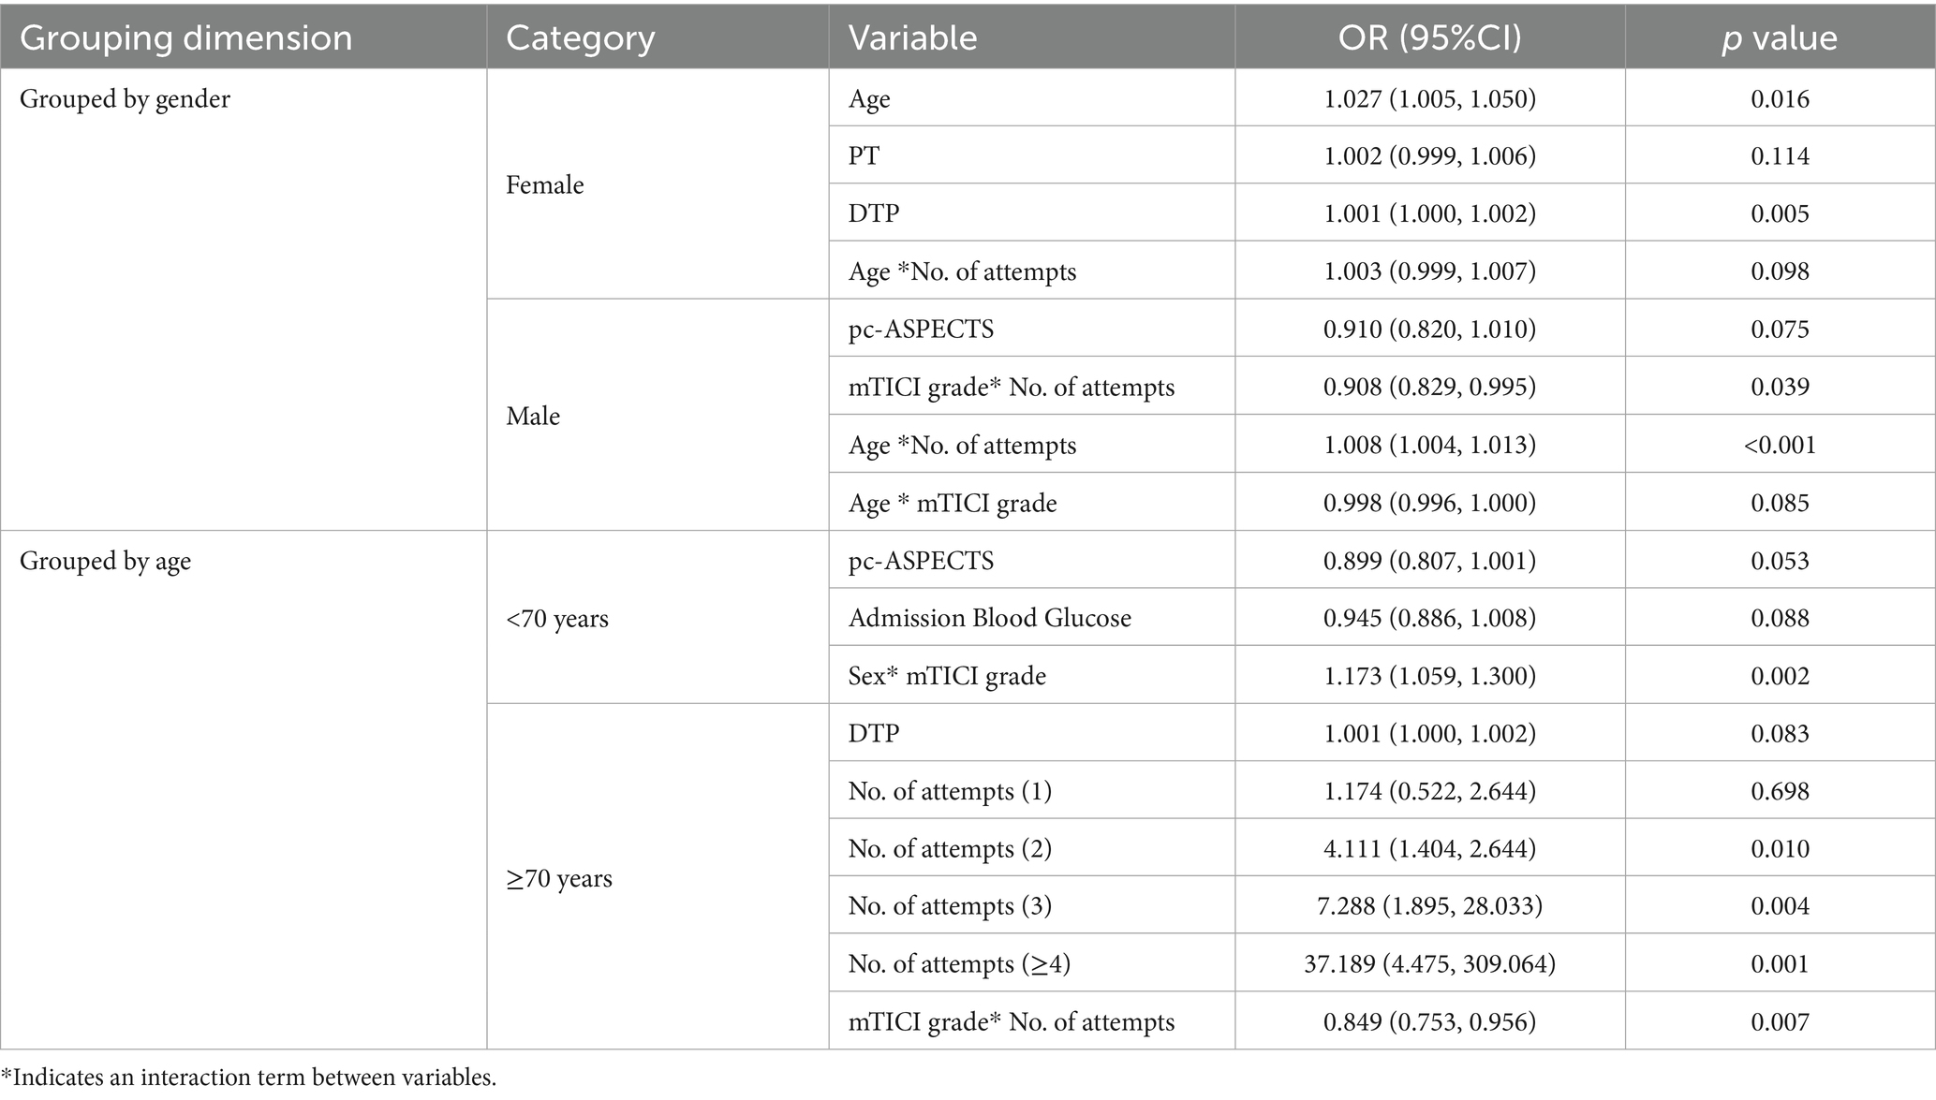This screenshot has width=1936, height=1100.
Task: Select the "Sex* mTICI grade" cell
Action: 946,676
